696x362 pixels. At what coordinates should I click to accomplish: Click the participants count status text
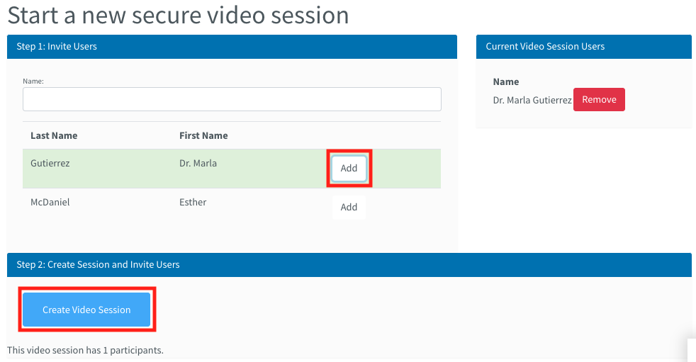(x=85, y=350)
